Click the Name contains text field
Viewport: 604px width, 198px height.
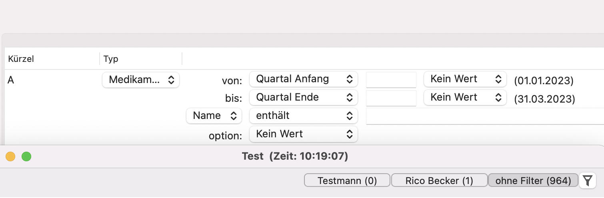485,116
